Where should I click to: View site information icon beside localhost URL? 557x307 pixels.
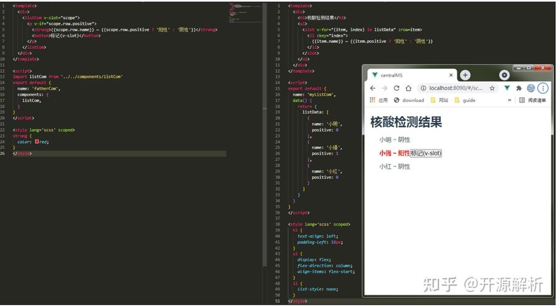coord(423,88)
